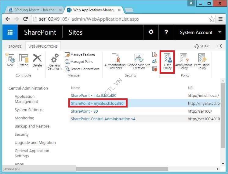The height and width of the screenshot is (174, 228).
Task: Click the Permission Policy icon
Action: [202, 62]
